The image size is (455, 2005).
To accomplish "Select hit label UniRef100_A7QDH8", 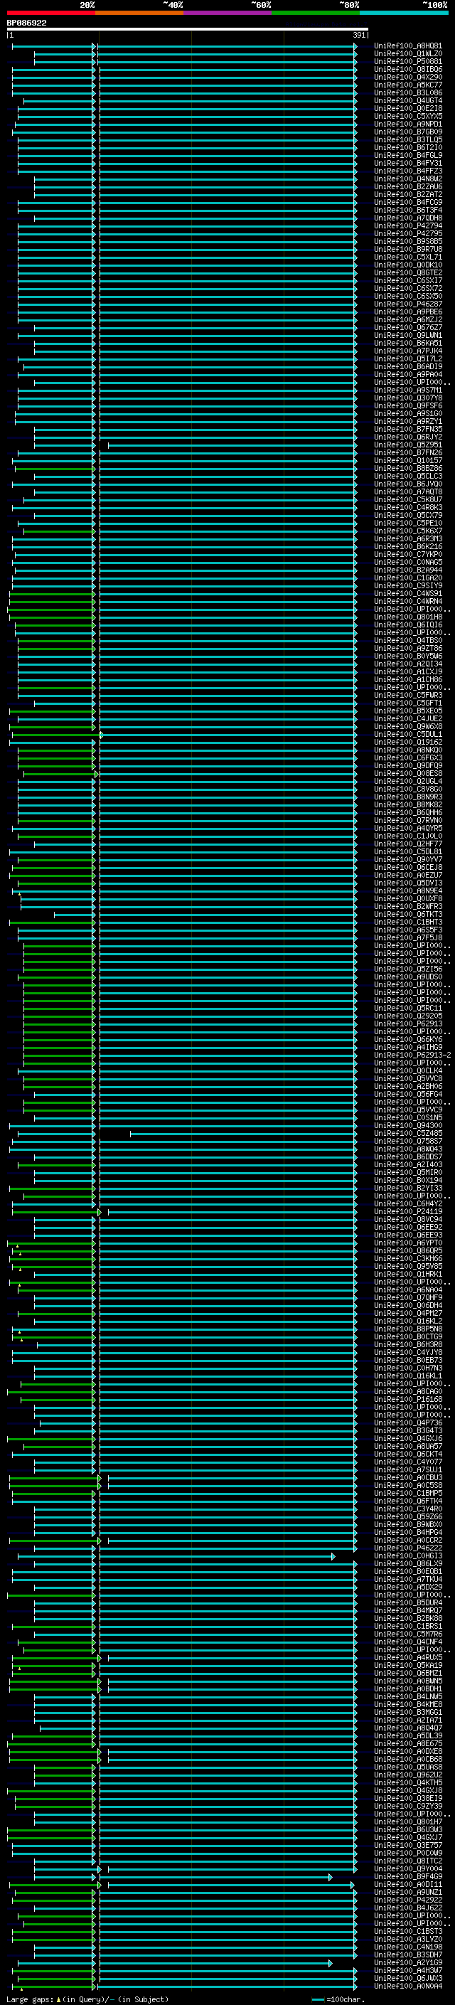I will pos(408,218).
